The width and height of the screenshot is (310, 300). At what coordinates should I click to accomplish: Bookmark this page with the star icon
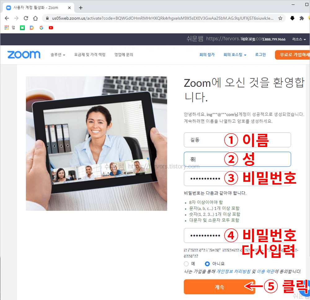tap(280, 18)
